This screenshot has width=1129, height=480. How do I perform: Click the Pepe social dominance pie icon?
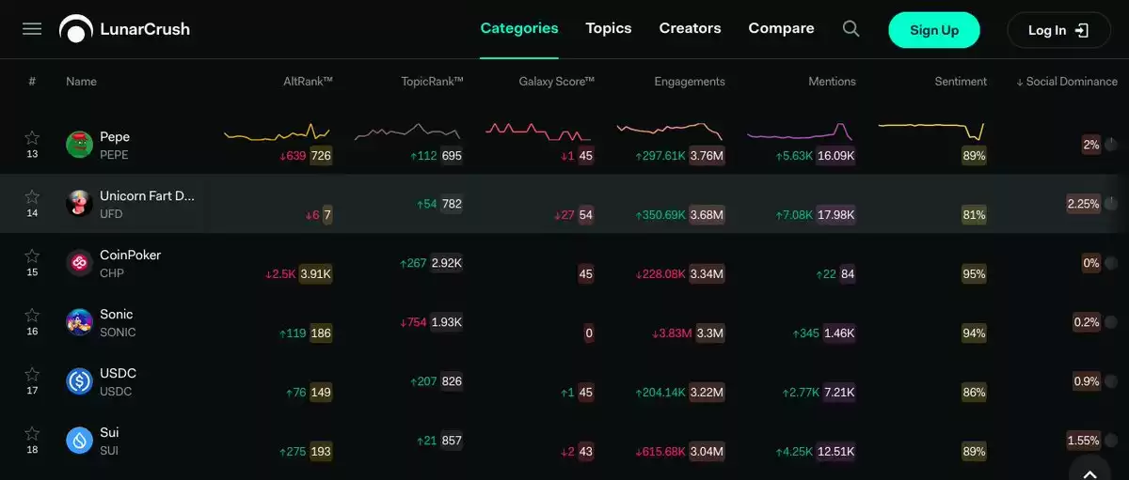click(1110, 145)
